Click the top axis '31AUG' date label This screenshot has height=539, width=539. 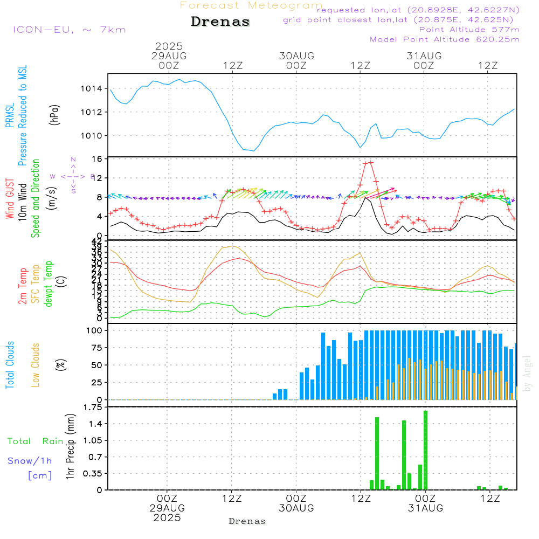424,56
